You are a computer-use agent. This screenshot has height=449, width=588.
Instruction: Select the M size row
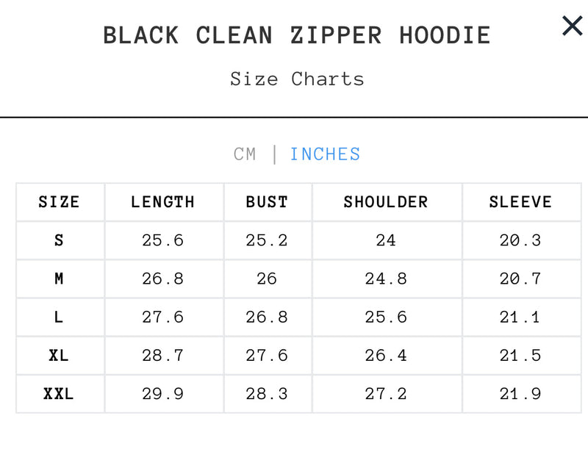click(59, 279)
